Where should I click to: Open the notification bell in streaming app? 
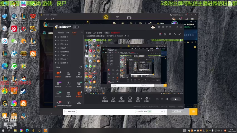[x=174, y=34]
